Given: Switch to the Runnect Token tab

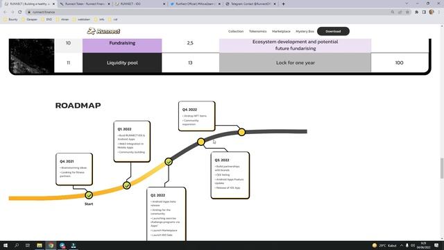Looking at the screenshot, I should [85, 4].
